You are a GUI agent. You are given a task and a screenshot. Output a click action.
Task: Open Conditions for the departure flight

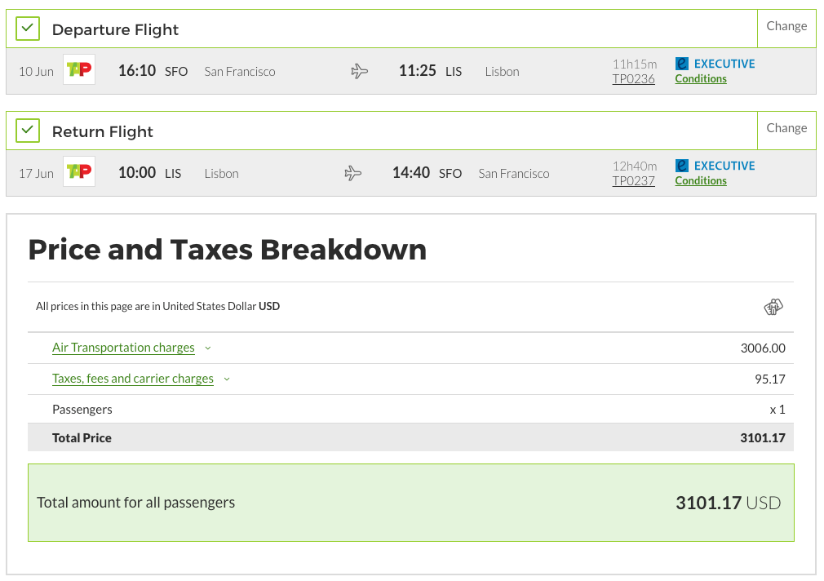click(x=701, y=79)
